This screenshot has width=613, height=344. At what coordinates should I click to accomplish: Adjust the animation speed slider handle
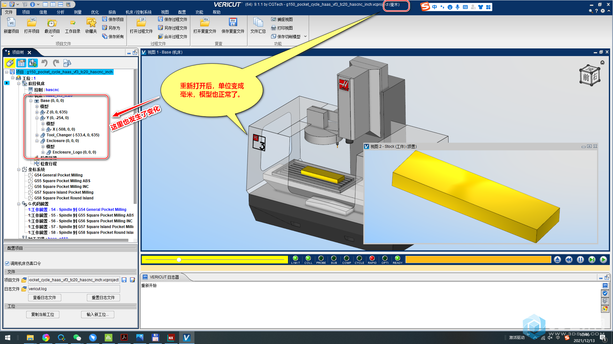[x=179, y=260]
